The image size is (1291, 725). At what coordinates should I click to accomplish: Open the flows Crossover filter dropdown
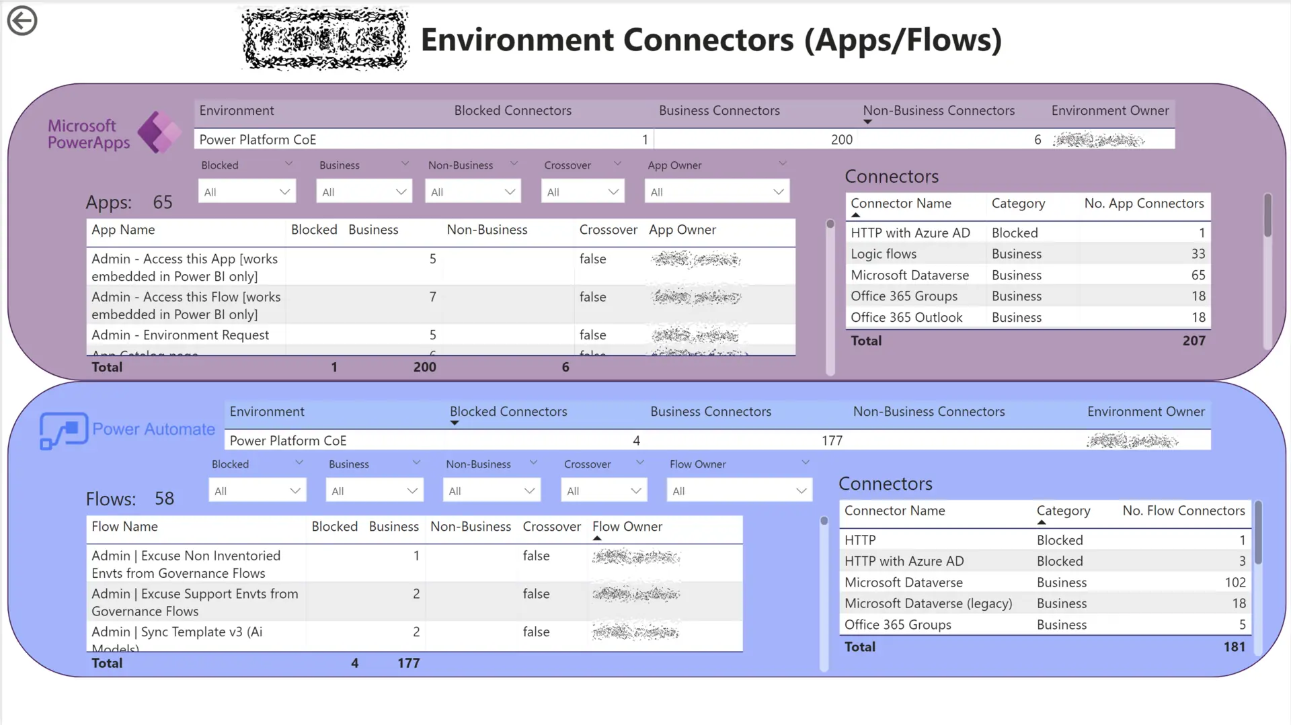click(x=603, y=491)
